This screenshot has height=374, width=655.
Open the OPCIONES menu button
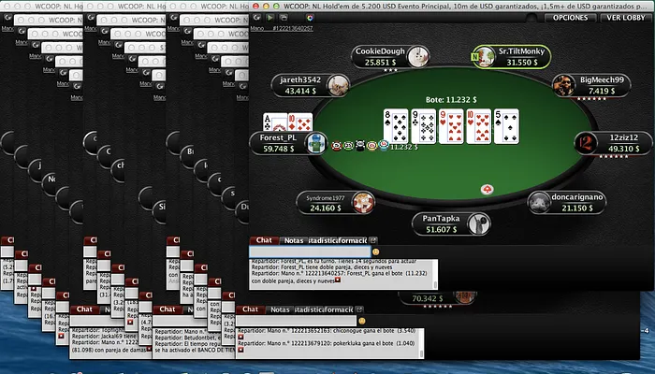click(x=570, y=18)
